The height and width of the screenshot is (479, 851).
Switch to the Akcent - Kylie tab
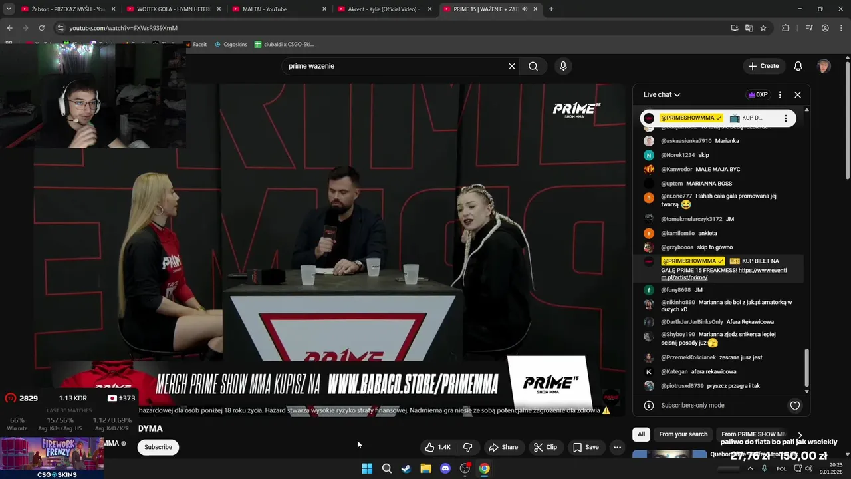point(384,9)
